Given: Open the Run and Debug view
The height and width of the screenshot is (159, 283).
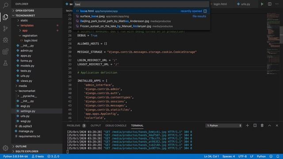Looking at the screenshot, I should (5, 40).
